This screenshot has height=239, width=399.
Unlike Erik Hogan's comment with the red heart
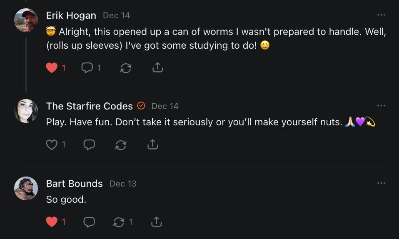(52, 67)
